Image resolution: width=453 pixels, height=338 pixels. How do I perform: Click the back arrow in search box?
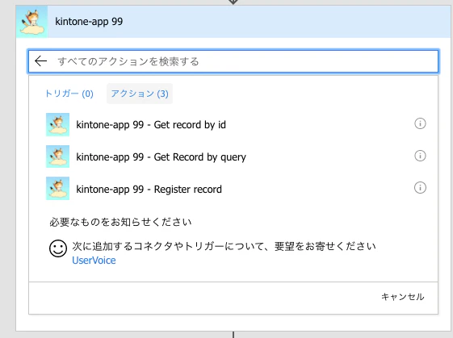40,61
